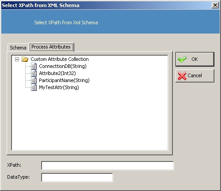Image resolution: width=221 pixels, height=191 pixels.
Task: Select ConnecttionDB(String) in the tree
Action: click(63, 66)
